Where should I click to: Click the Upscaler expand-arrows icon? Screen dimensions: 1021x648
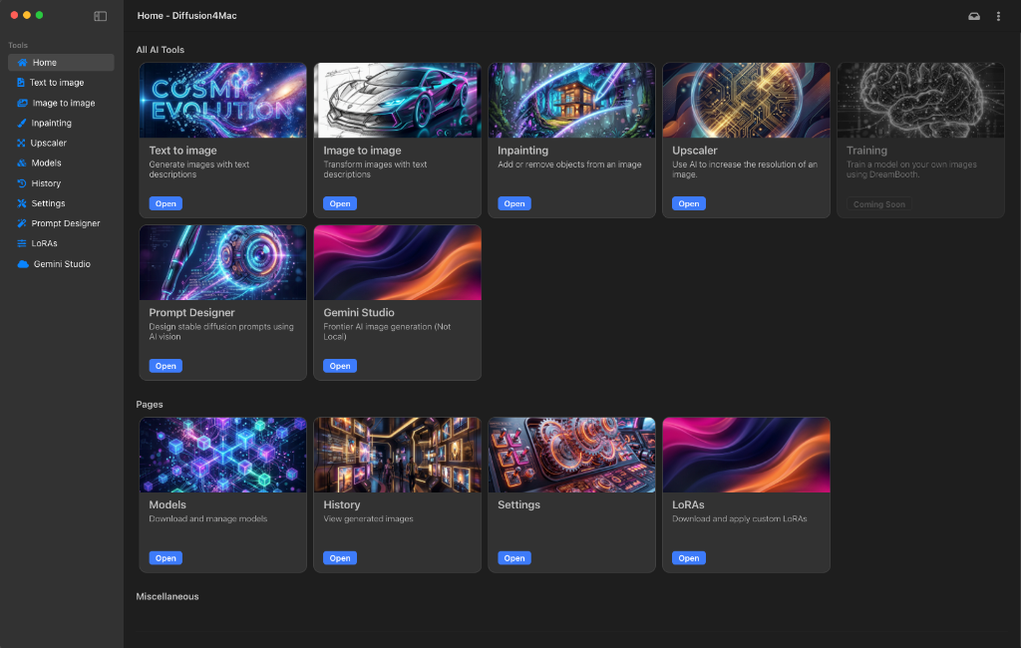pyautogui.click(x=21, y=144)
